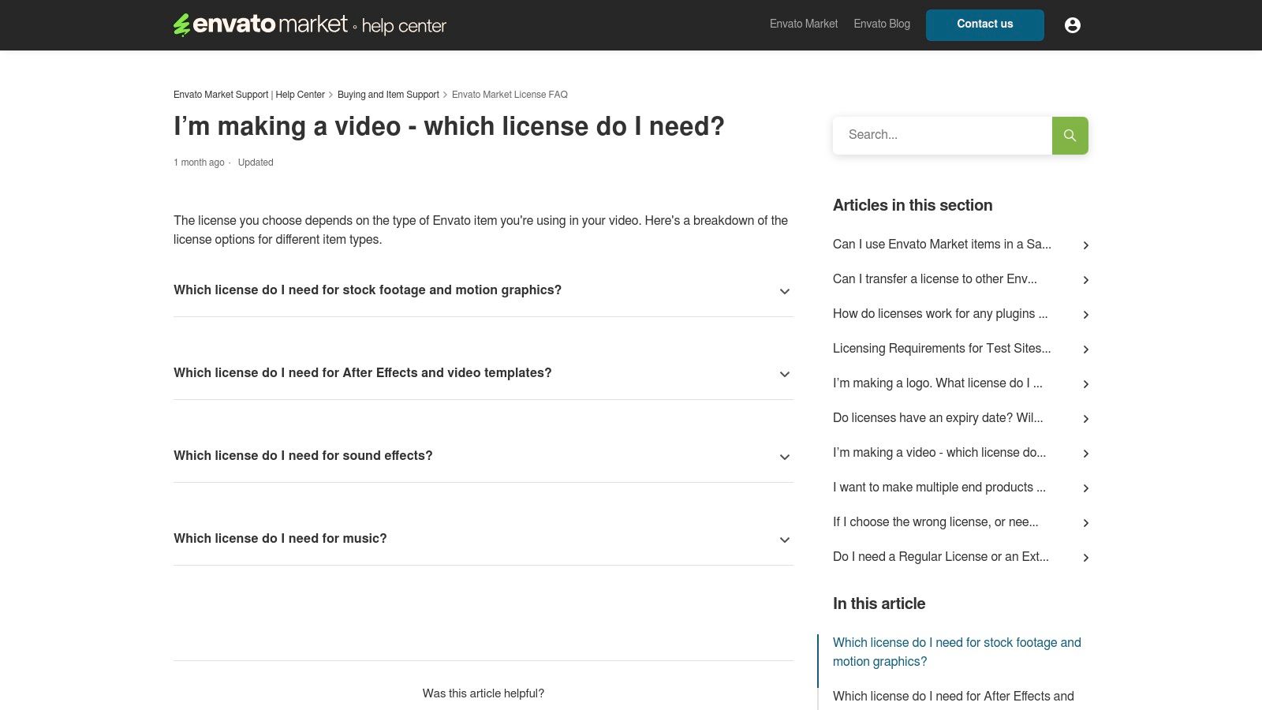
Task: Click the arrow beside 'I want to make multiple end products'
Action: (x=1086, y=488)
